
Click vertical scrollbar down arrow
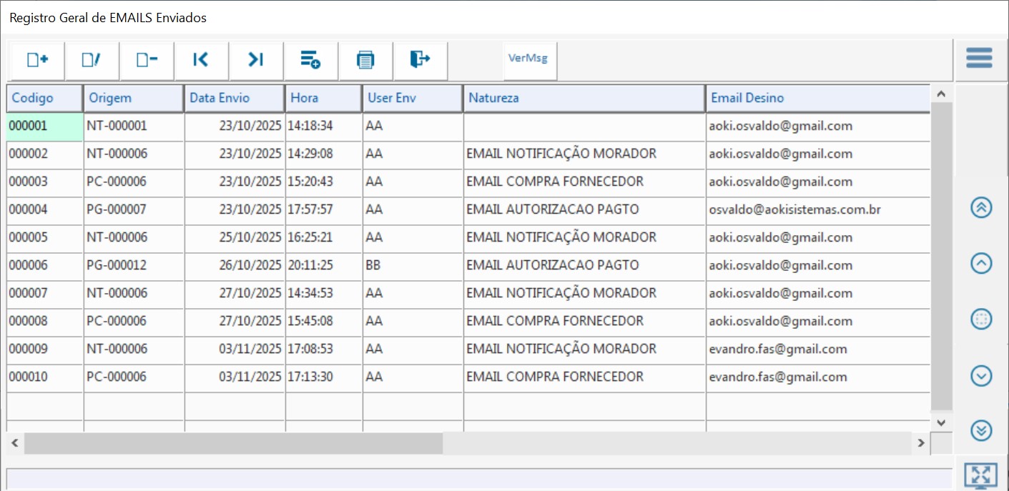click(x=941, y=423)
